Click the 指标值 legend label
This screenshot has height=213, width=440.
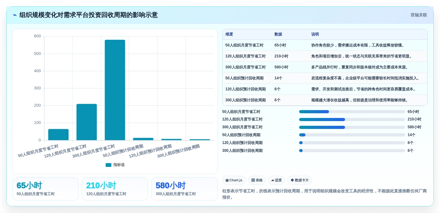coord(119,165)
